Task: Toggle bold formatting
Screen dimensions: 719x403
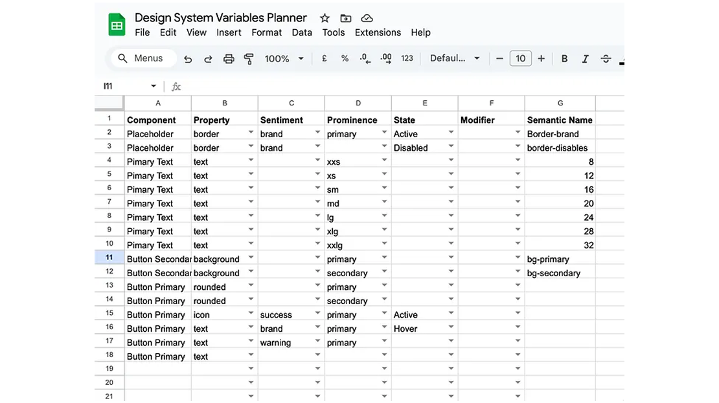Action: point(564,59)
